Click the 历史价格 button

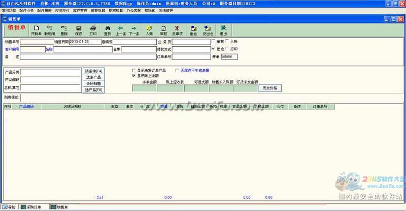coord(270,88)
